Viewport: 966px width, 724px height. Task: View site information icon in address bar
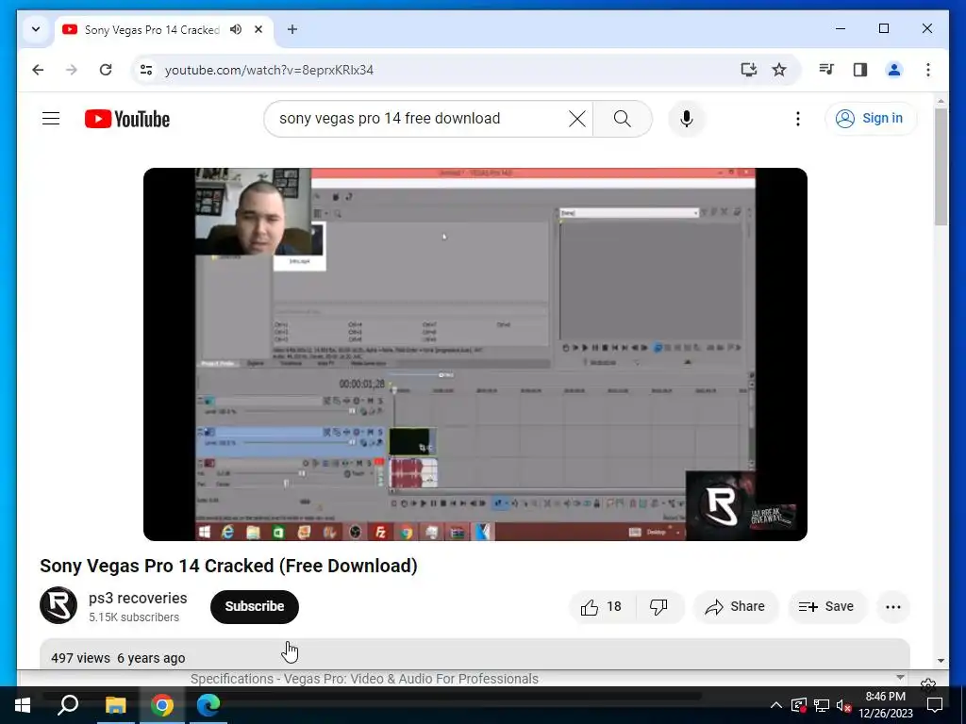point(146,70)
